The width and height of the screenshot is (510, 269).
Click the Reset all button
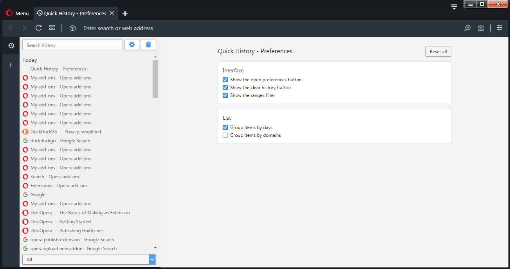point(438,52)
